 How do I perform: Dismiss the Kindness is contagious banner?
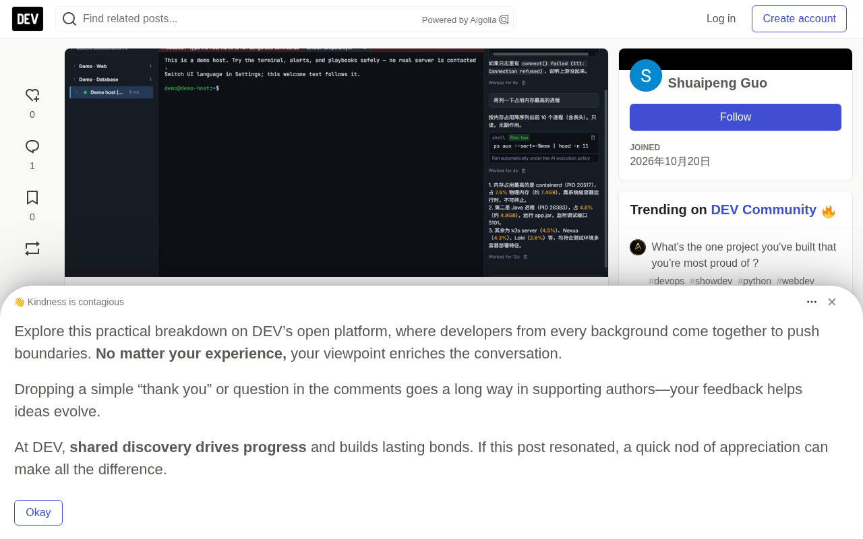coord(832,302)
